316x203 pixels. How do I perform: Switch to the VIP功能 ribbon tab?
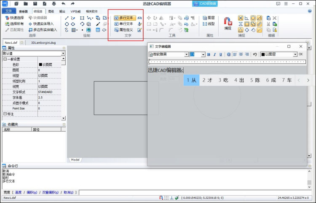click(75, 11)
